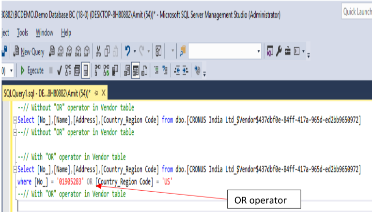372x212 pixels.
Task: Open the partially visible Project menu
Action: point(5,33)
